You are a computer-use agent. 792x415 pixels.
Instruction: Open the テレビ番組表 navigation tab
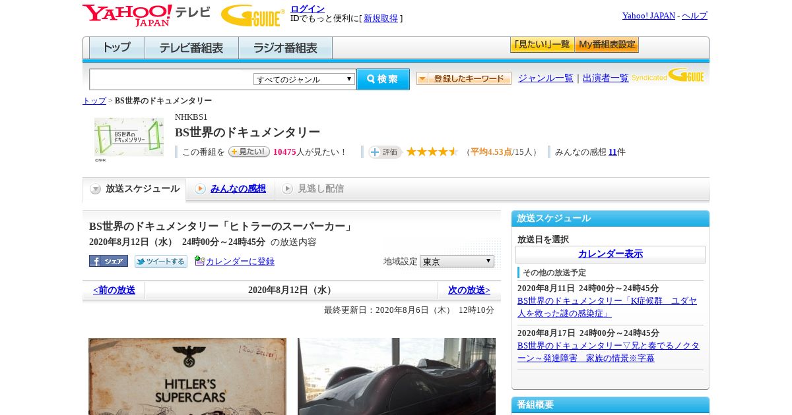(x=191, y=48)
